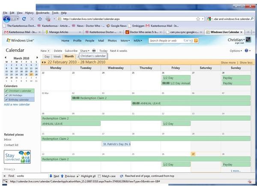Click the Subscribe button

[x=71, y=51]
